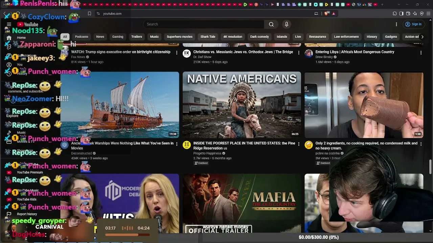Viewport: 433px width, 243px height.
Task: Filter by the Gaming chip
Action: coord(118,37)
